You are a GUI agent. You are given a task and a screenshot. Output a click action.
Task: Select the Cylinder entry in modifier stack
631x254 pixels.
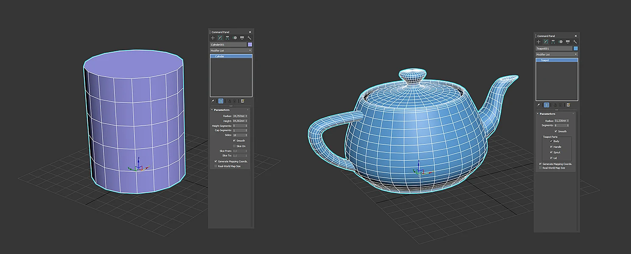231,56
